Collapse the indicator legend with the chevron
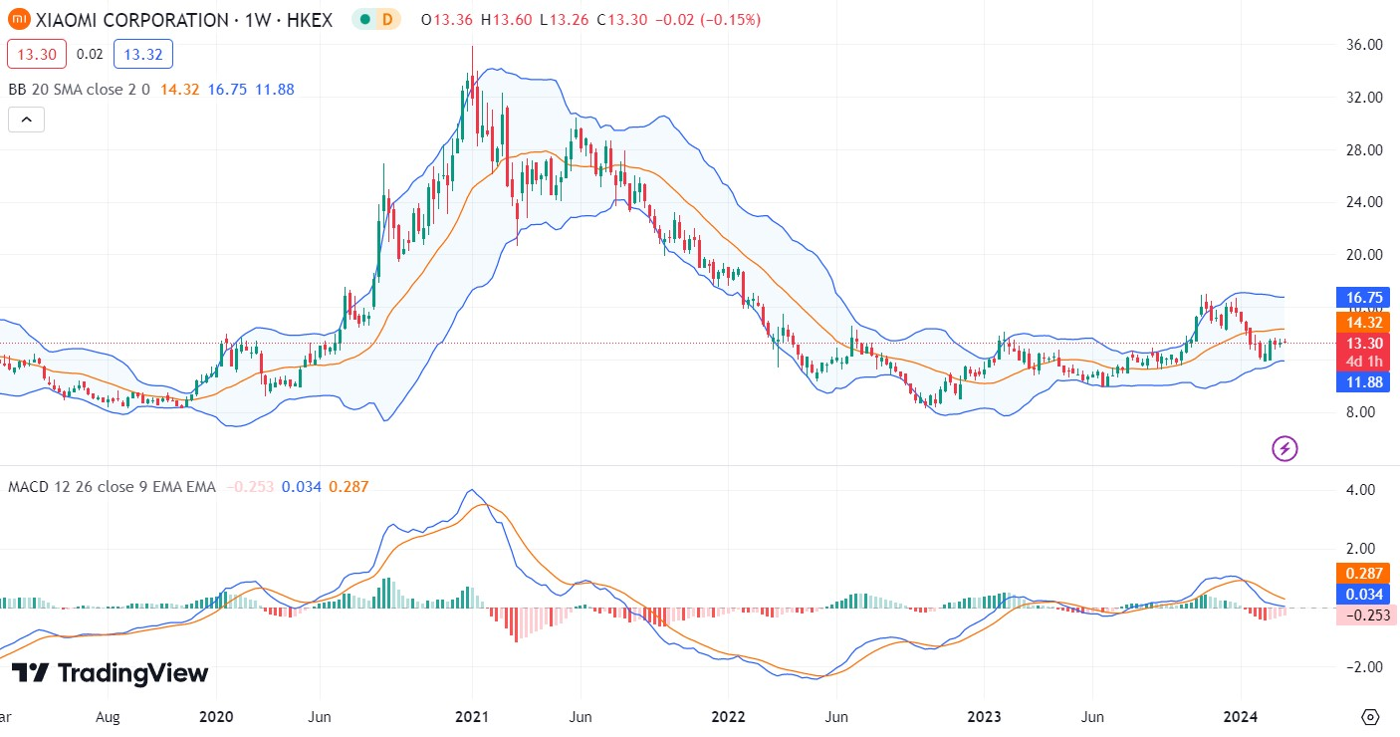This screenshot has height=737, width=1400. tap(26, 121)
